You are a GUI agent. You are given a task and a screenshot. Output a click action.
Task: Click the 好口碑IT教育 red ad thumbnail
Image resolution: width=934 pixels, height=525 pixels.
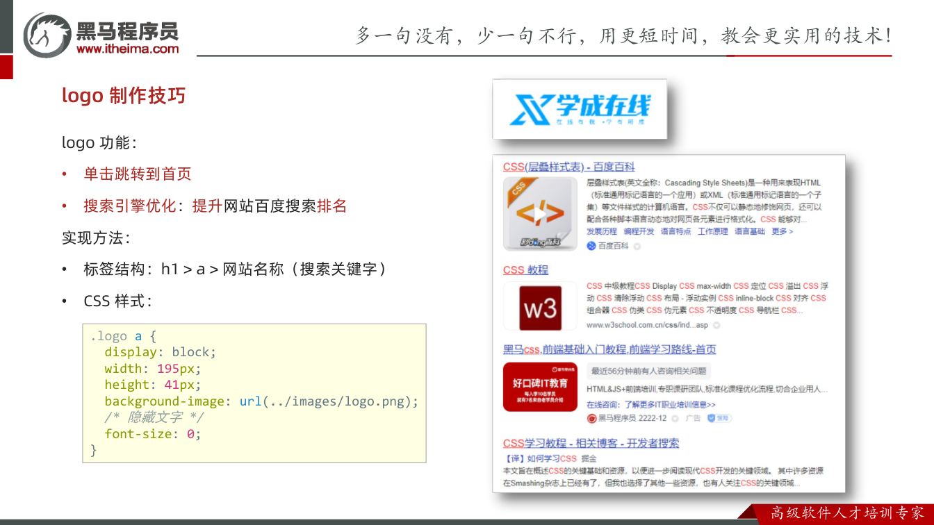[540, 387]
